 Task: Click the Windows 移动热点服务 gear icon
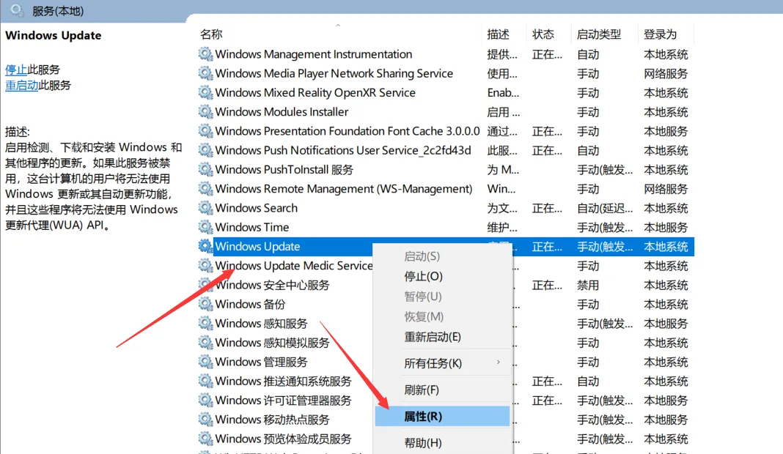point(206,419)
